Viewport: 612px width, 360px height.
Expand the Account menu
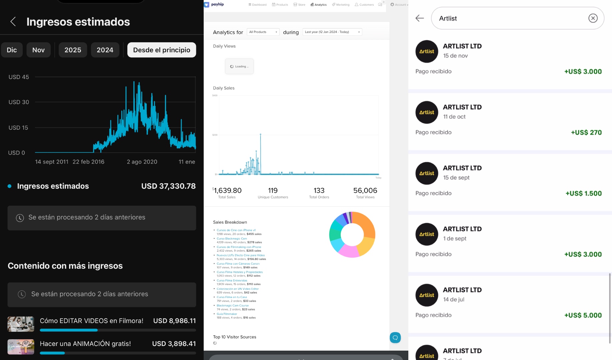click(x=399, y=5)
